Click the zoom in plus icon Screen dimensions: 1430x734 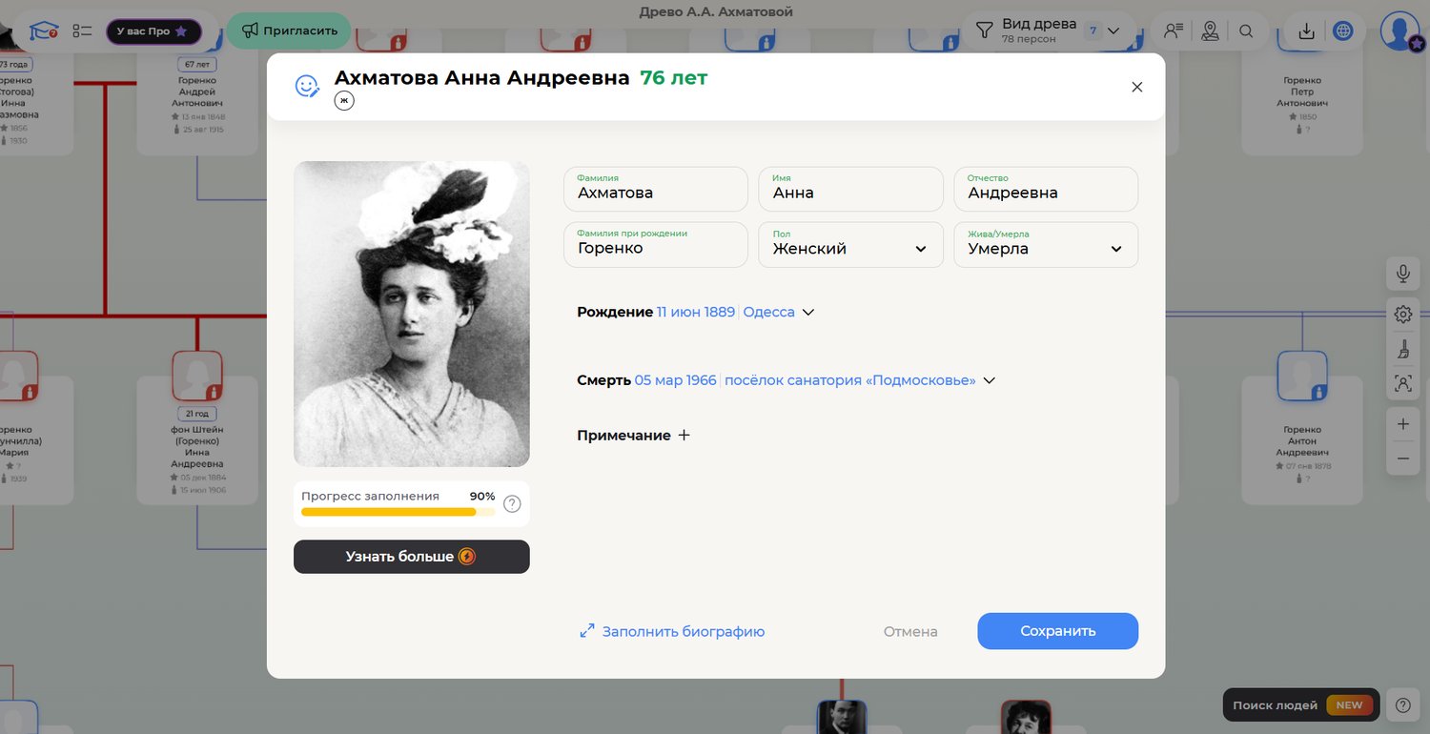click(x=1402, y=424)
